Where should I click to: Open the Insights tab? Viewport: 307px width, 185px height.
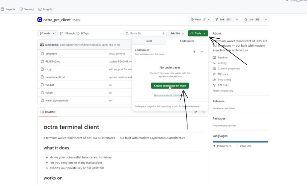point(46,9)
